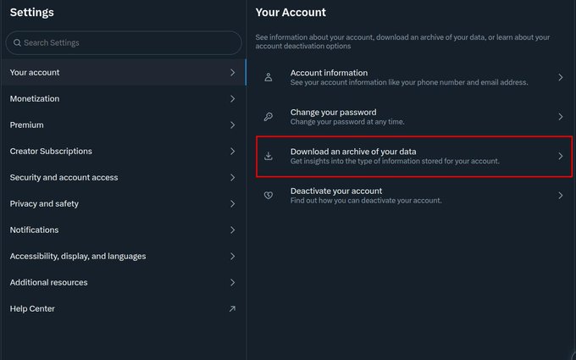Screen dimensions: 576x360
Task: Click the magnifier icon in Search Settings
Action: [x=17, y=42]
